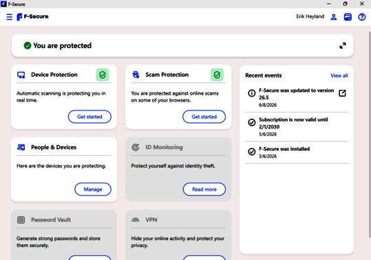The width and height of the screenshot is (371, 260).
Task: Click the green checkmark protected status icon
Action: [x=28, y=45]
